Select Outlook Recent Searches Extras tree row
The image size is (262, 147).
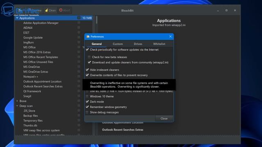point(43,86)
